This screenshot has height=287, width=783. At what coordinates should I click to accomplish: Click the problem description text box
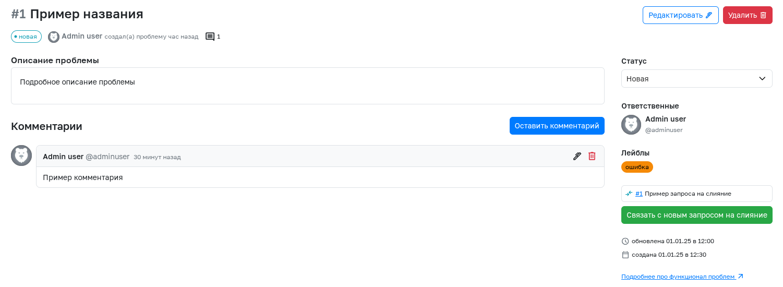tap(307, 86)
